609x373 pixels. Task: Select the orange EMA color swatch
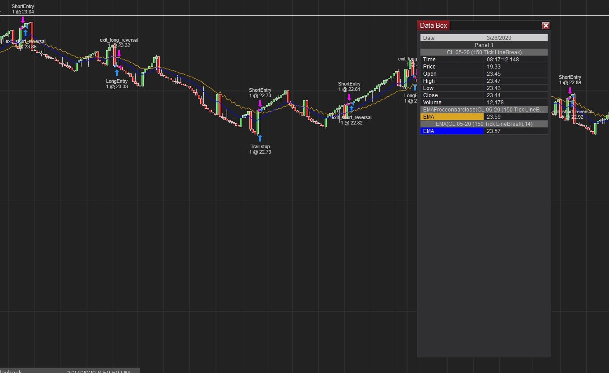tap(452, 117)
